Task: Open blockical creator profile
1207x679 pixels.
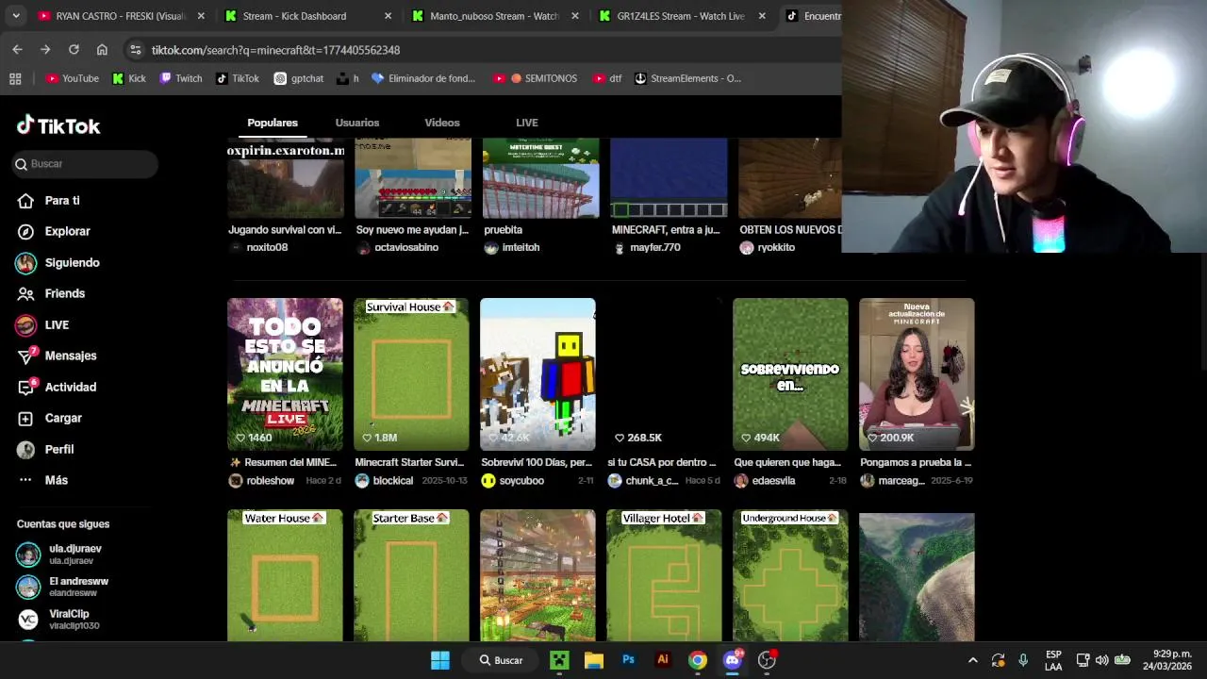Action: pyautogui.click(x=393, y=481)
